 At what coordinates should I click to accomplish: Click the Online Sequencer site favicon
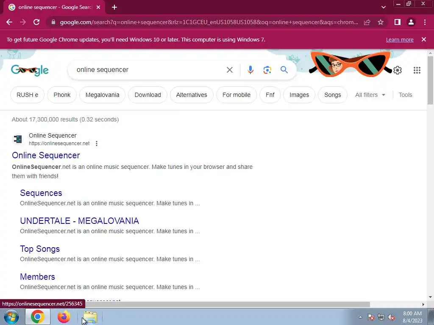18,139
